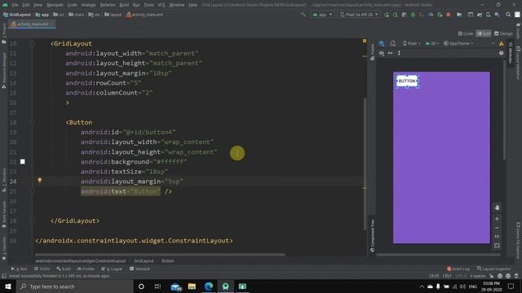The height and width of the screenshot is (293, 522).
Task: Click the profile app toolbar icon
Action: tap(431, 15)
